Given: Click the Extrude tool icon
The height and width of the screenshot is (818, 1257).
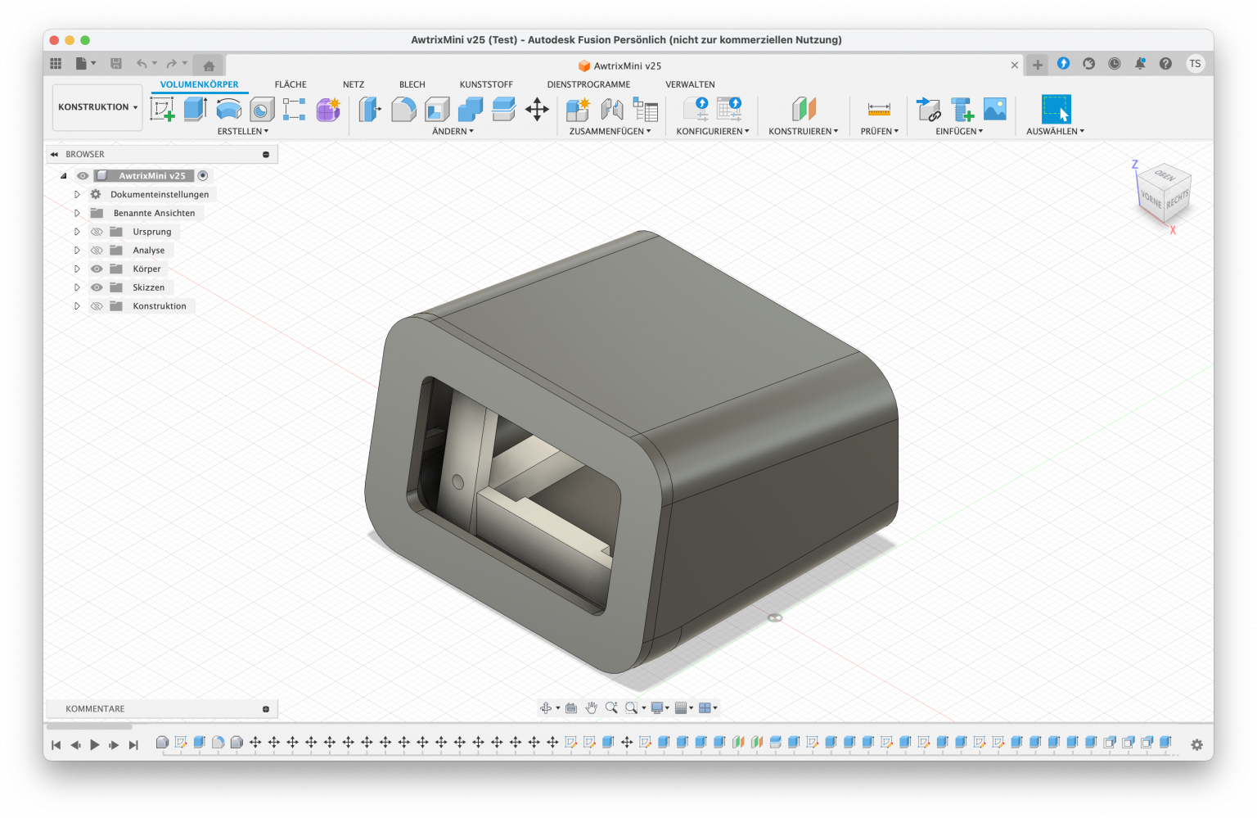Looking at the screenshot, I should point(195,109).
